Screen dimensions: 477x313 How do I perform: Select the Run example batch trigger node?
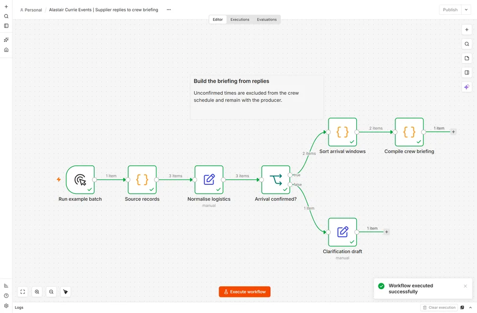[x=81, y=180]
